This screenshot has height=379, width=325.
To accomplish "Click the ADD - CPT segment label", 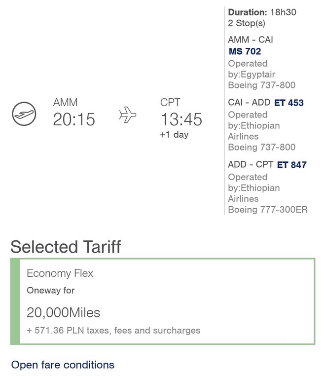I will tap(251, 165).
